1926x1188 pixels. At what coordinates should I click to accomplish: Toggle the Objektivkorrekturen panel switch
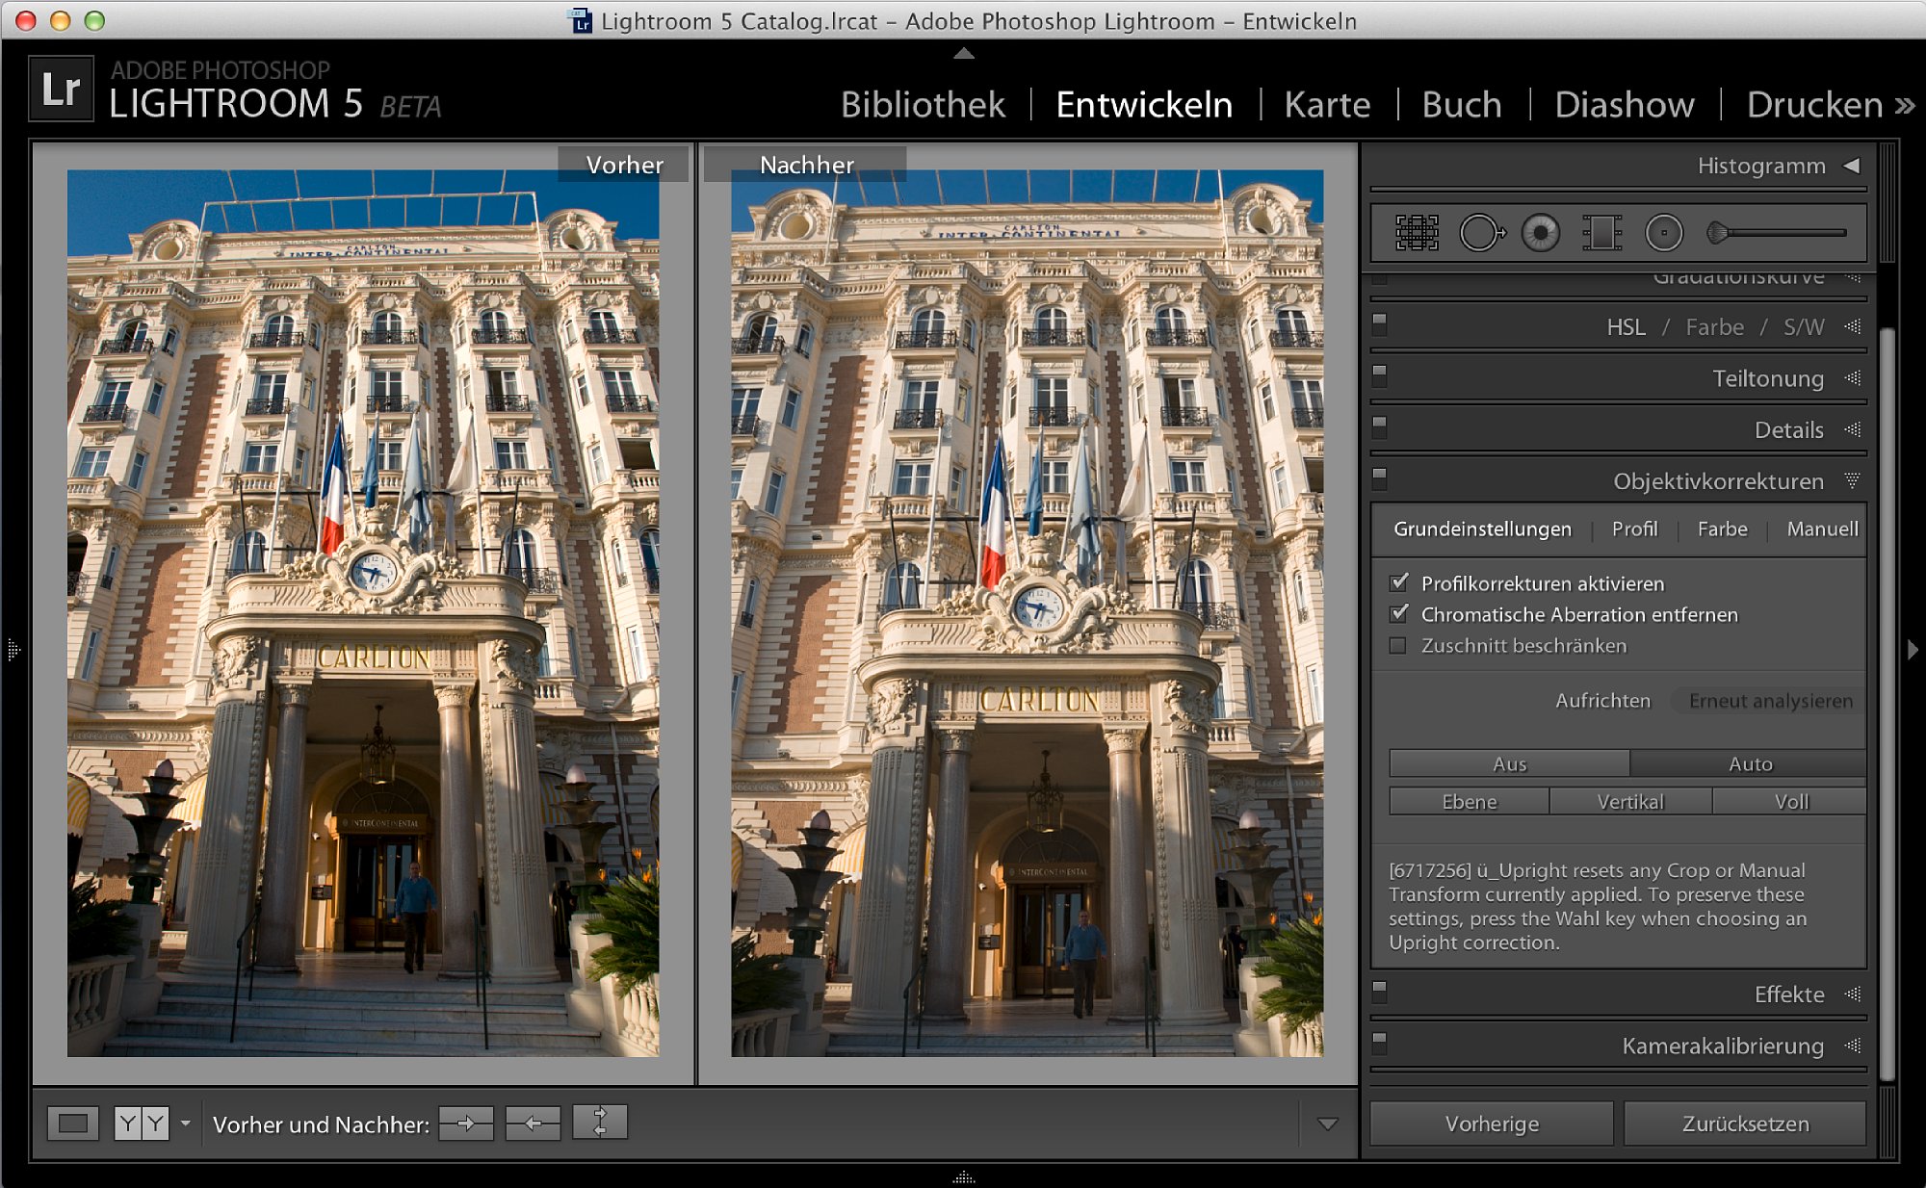point(1380,479)
